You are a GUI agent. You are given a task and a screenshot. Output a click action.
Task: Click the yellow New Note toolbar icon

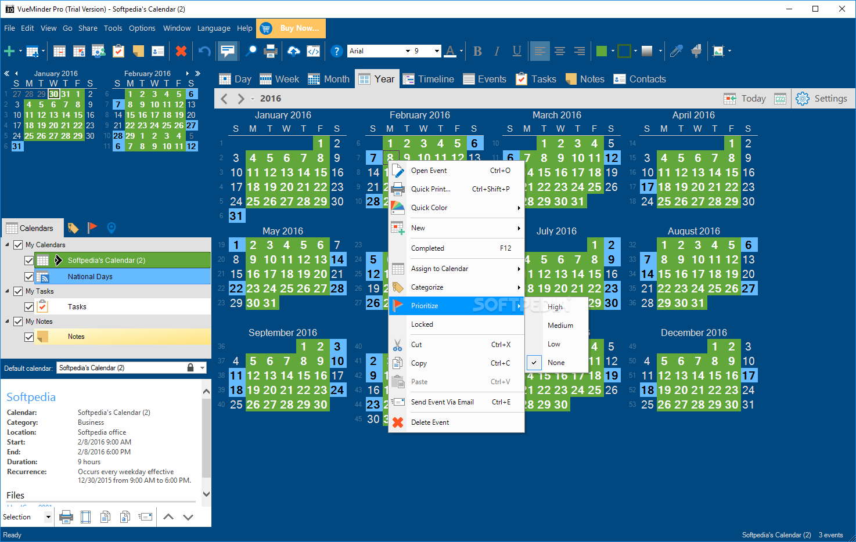click(x=138, y=51)
